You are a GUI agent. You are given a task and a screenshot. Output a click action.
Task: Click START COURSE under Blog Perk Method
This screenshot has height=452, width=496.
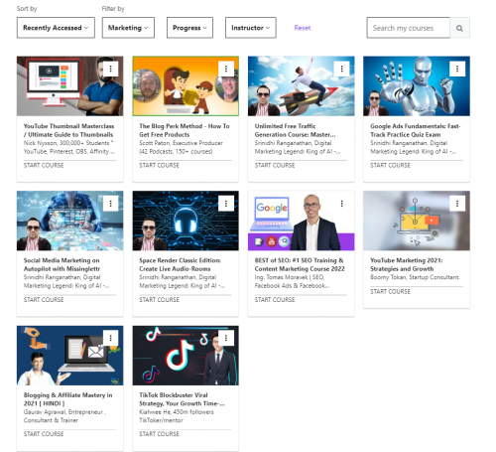159,165
